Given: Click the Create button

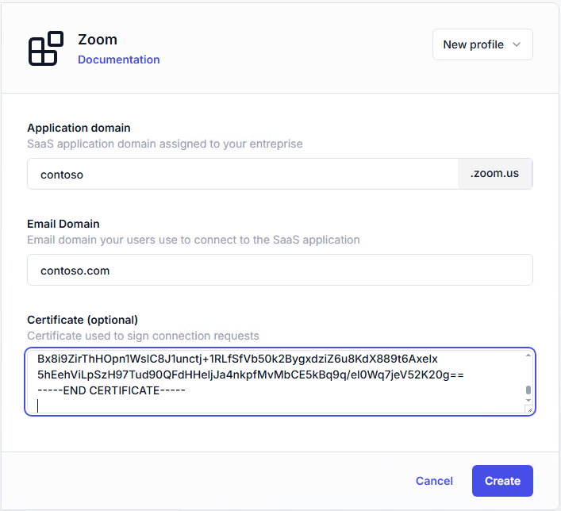Looking at the screenshot, I should (502, 481).
